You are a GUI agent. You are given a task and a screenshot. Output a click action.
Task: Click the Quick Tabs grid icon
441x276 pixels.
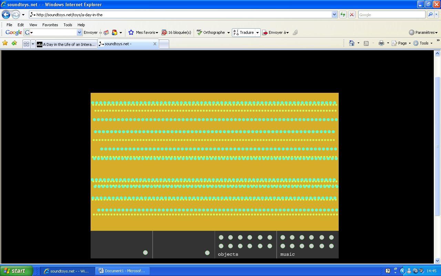coord(26,44)
